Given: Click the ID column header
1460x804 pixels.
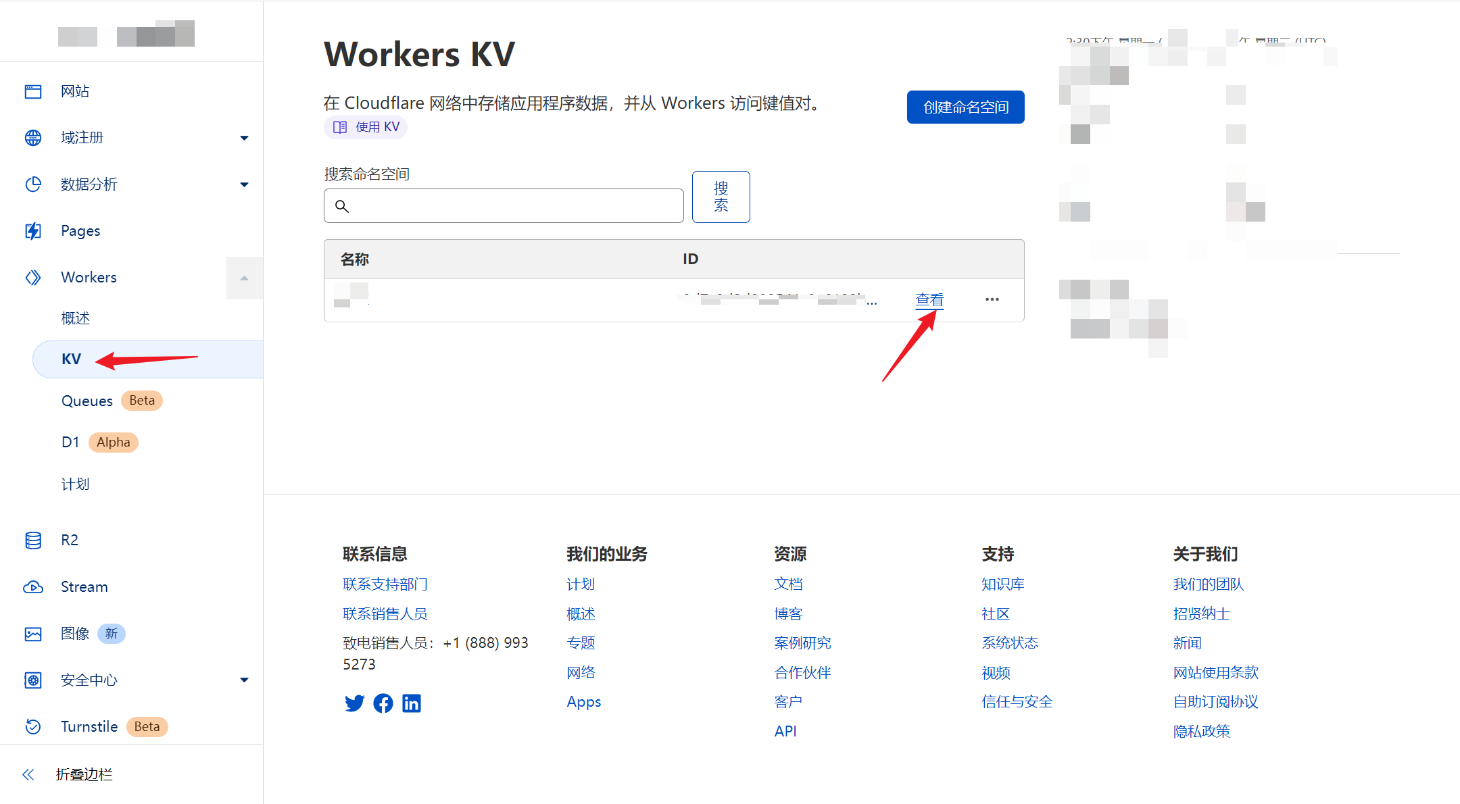Looking at the screenshot, I should [x=690, y=259].
